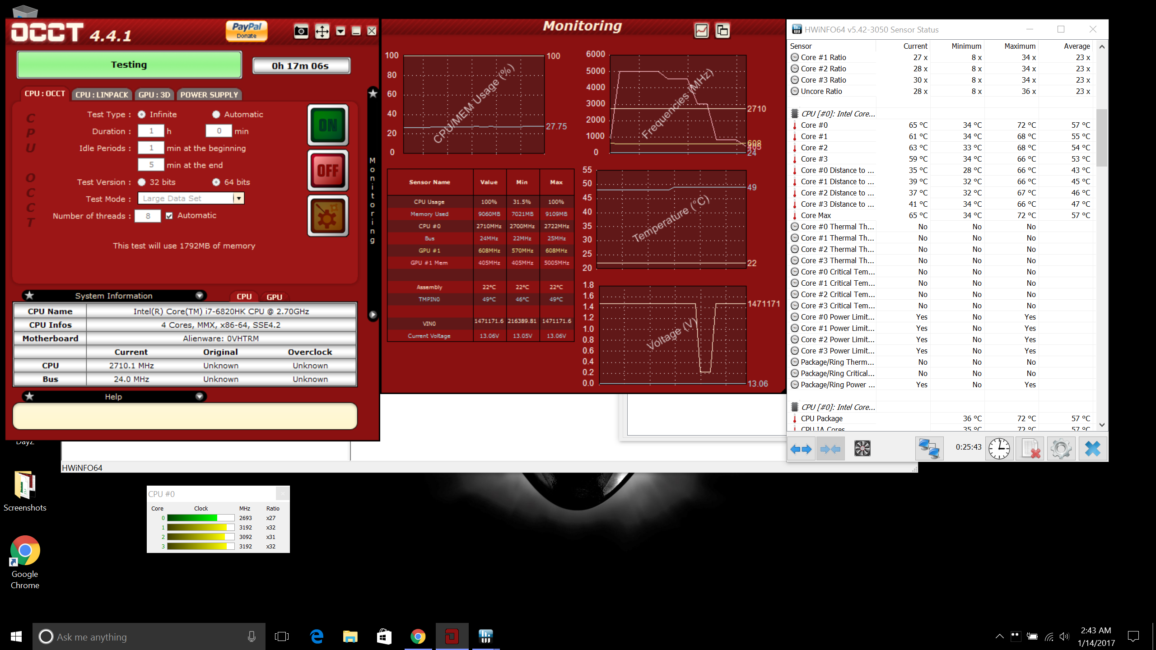Click the PayPal Donate button
This screenshot has width=1156, height=650.
click(x=247, y=31)
